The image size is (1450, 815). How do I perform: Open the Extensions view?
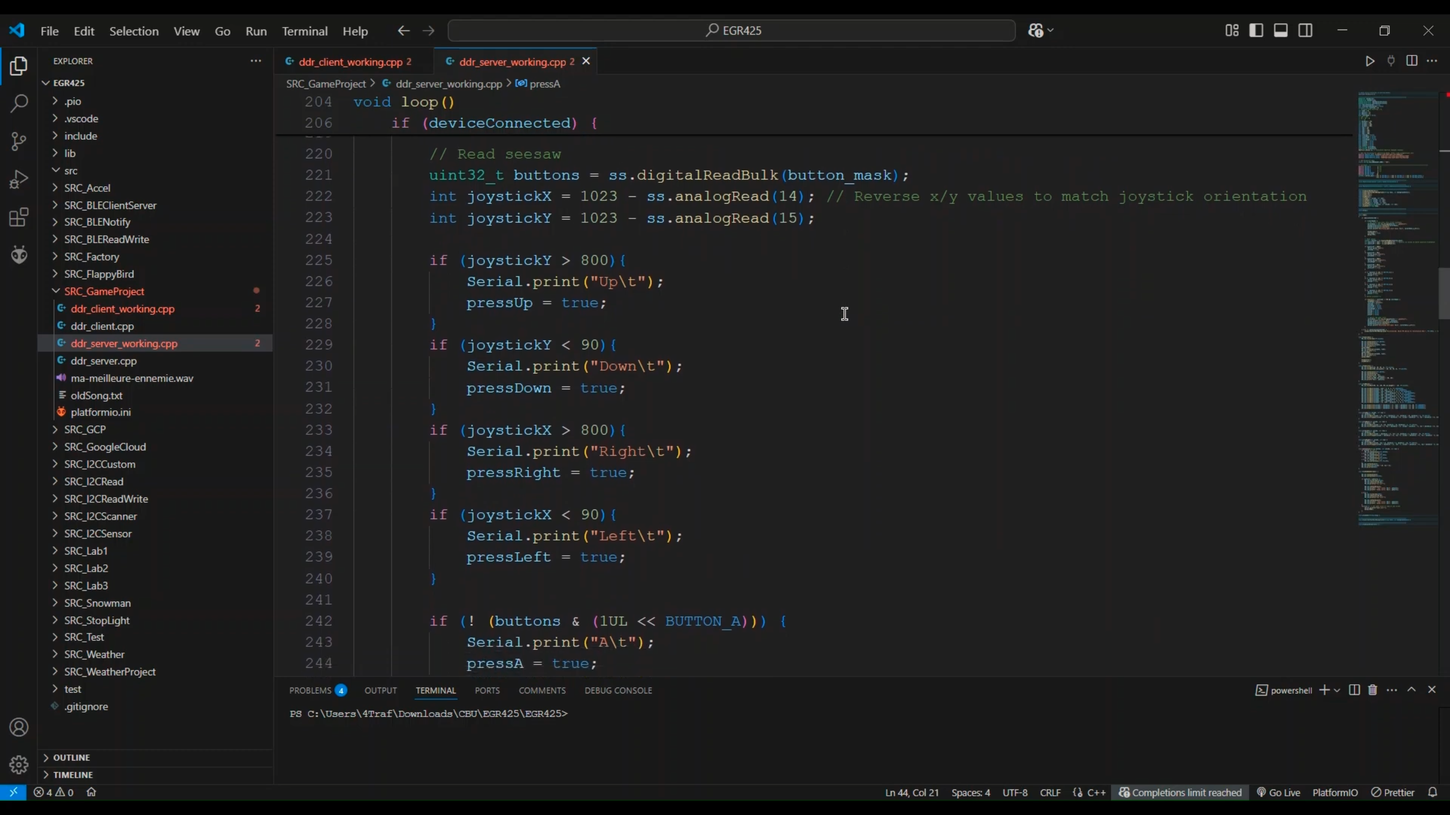(19, 217)
